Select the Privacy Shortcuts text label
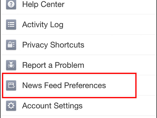This screenshot has height=118, width=157. [53, 45]
